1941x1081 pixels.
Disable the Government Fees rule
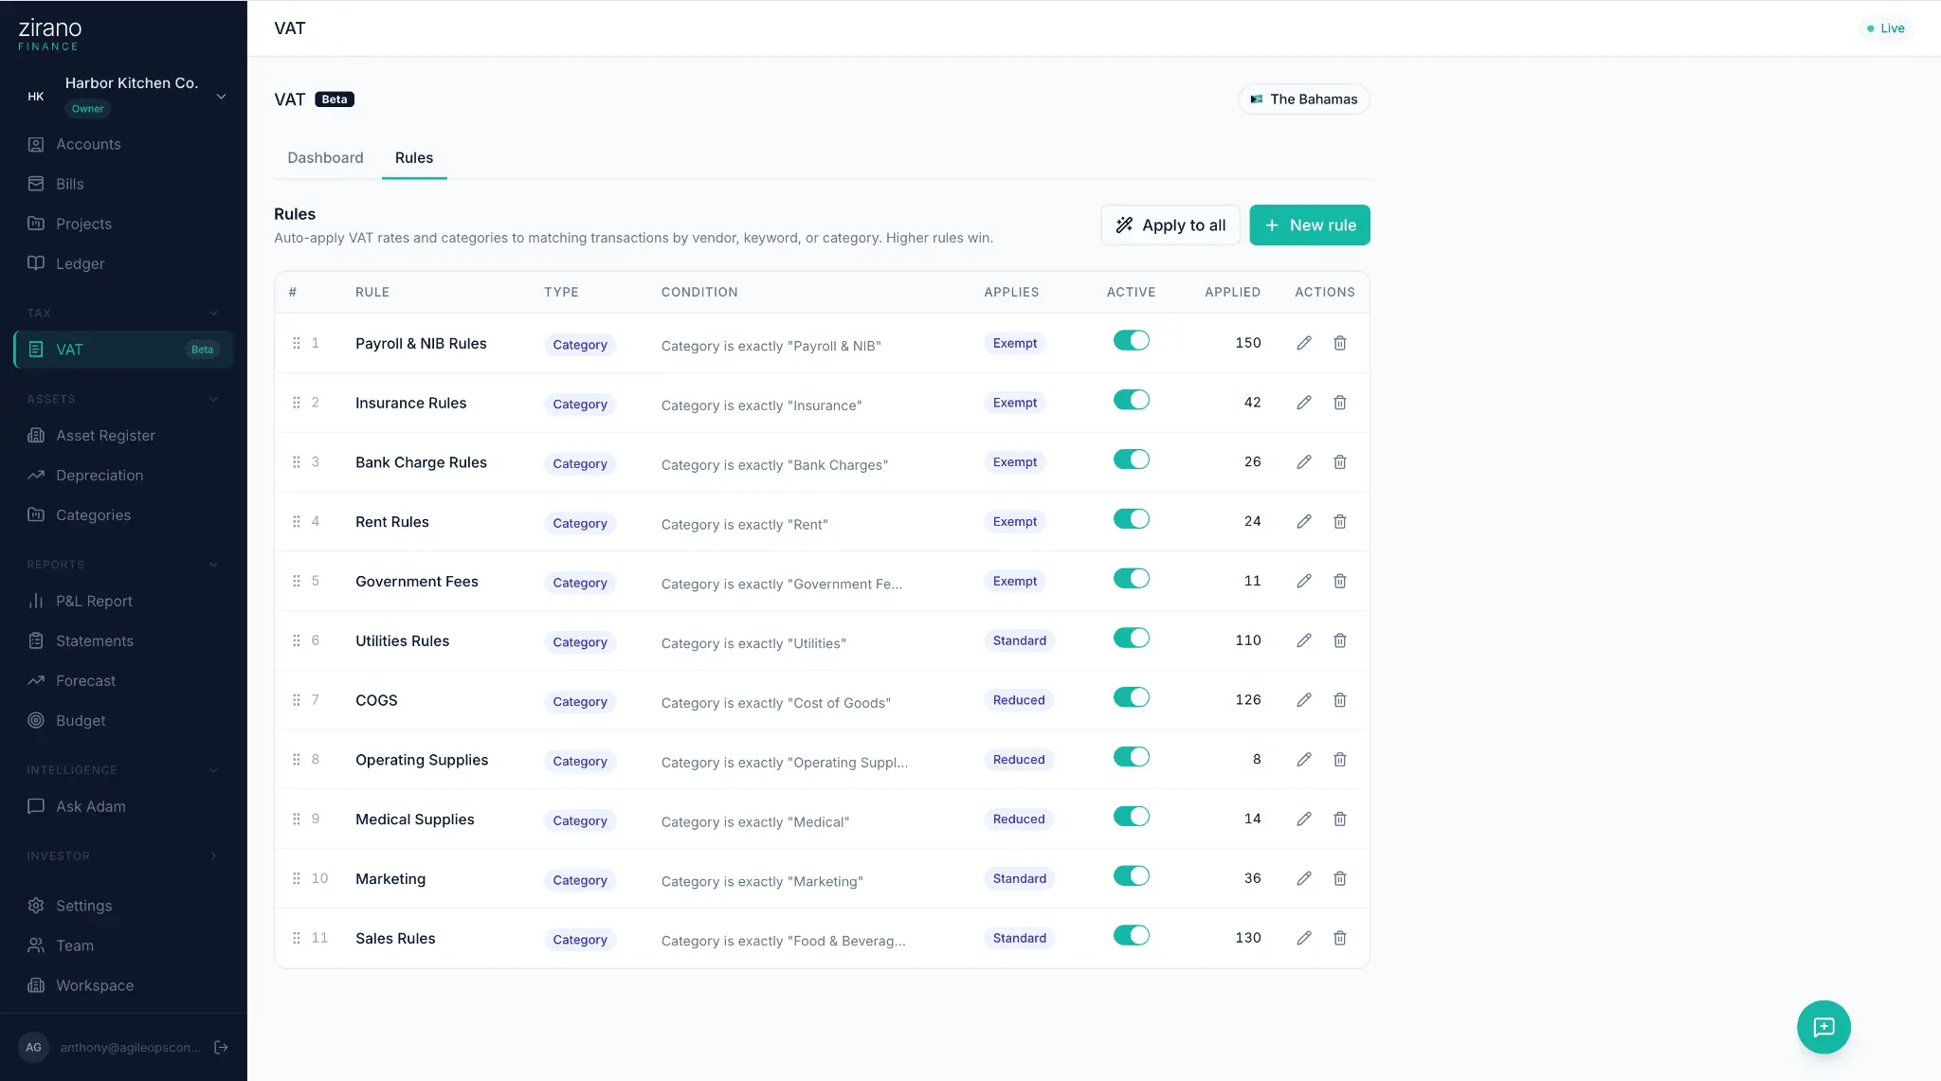1131,578
